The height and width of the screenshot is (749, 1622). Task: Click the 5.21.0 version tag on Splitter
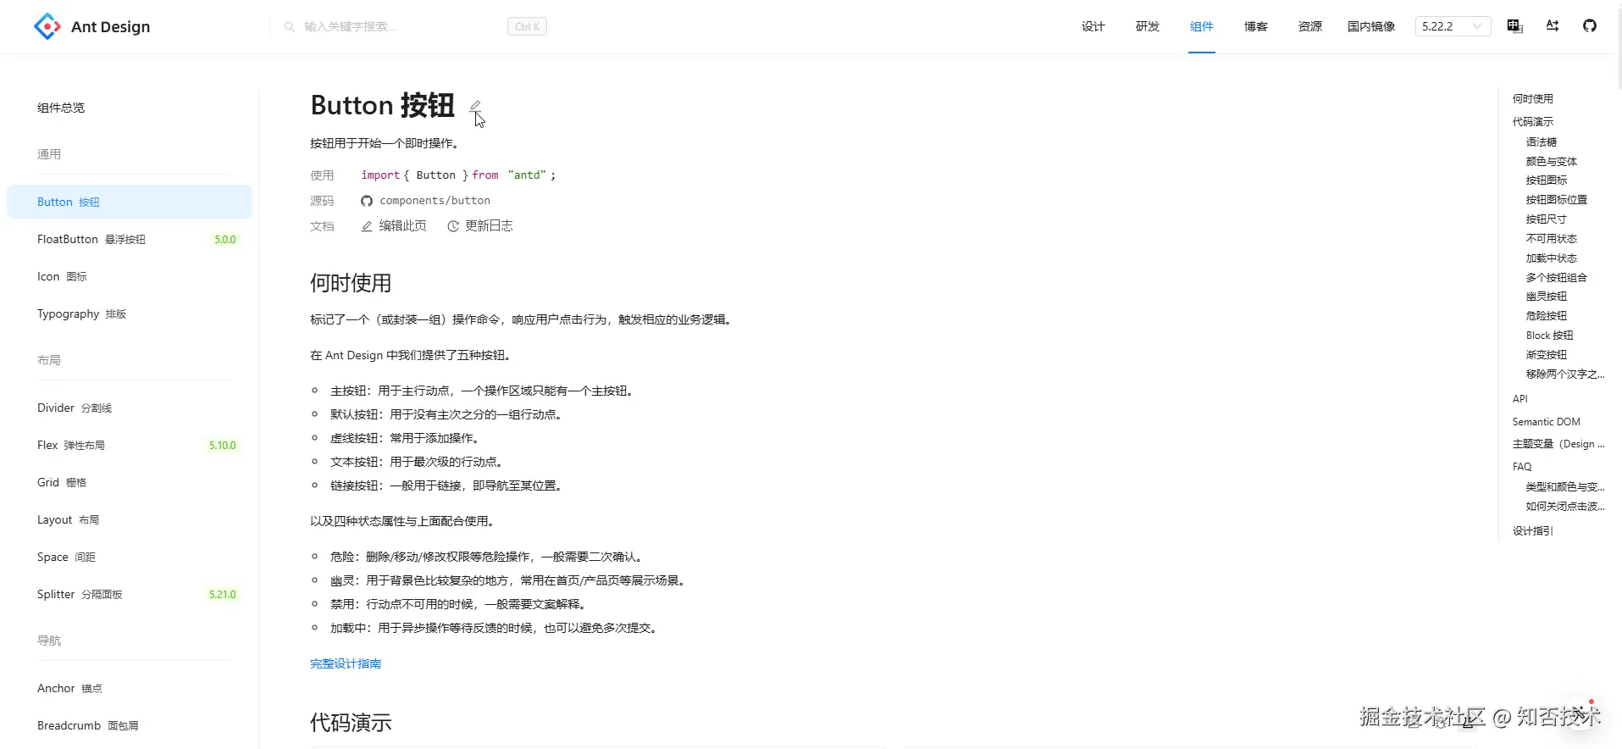(223, 595)
